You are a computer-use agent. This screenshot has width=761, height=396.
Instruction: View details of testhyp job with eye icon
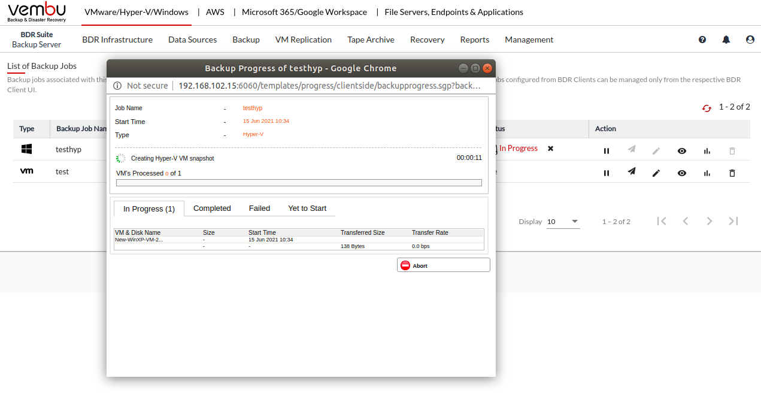(682, 151)
